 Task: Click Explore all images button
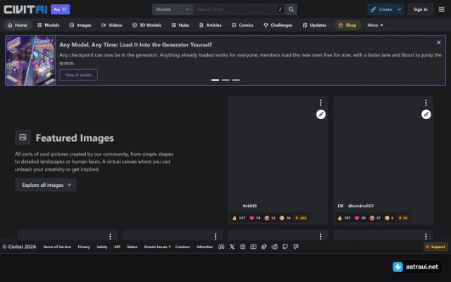tap(46, 185)
